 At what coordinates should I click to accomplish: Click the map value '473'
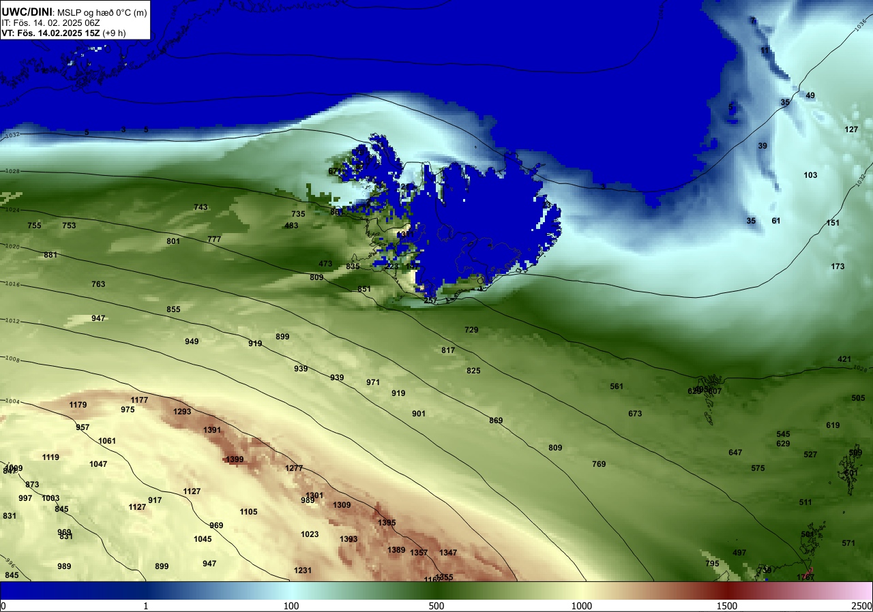[x=325, y=264]
